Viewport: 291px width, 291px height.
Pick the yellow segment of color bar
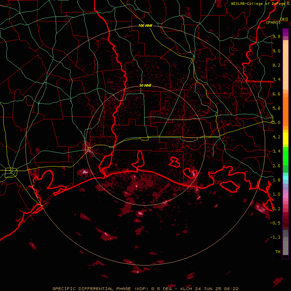click(x=286, y=138)
